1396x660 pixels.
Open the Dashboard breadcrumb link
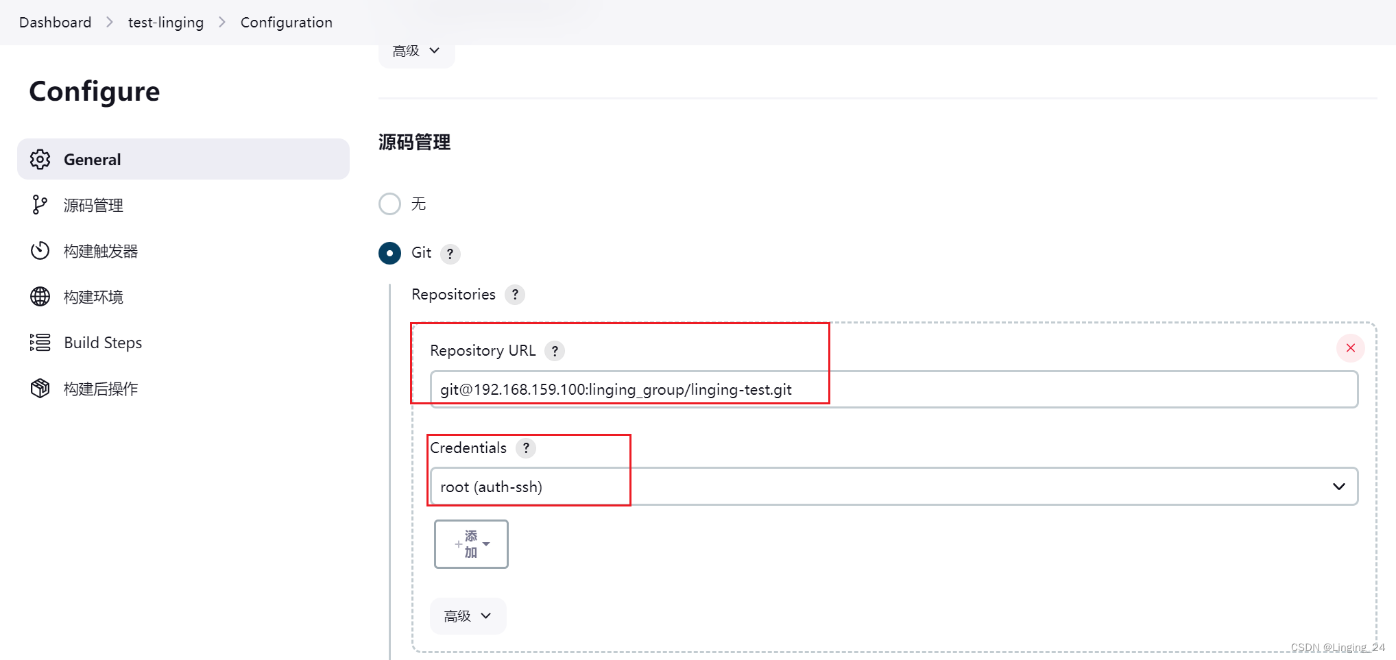[x=55, y=22]
